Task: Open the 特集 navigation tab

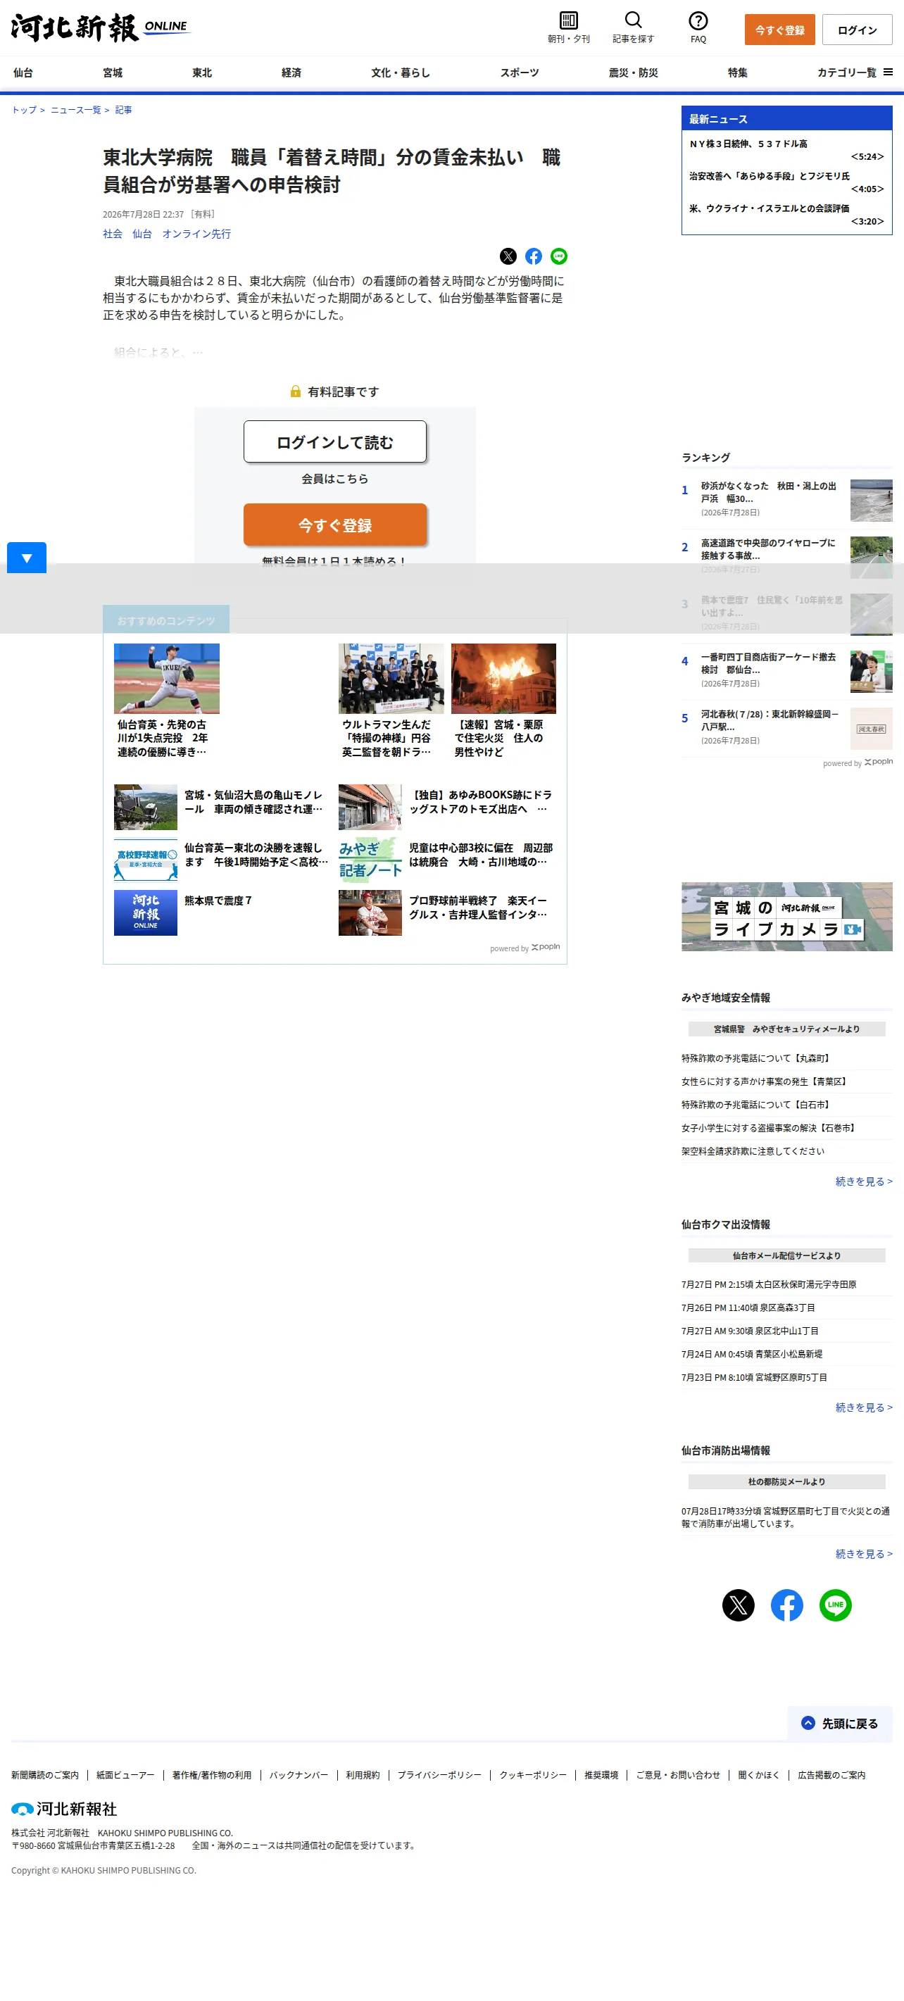Action: pyautogui.click(x=738, y=73)
